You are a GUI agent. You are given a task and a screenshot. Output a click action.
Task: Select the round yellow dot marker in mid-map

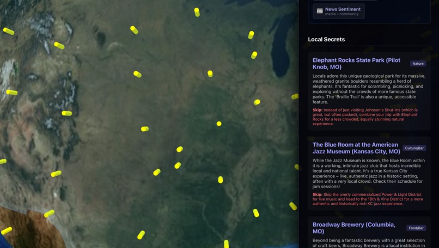tap(219, 123)
